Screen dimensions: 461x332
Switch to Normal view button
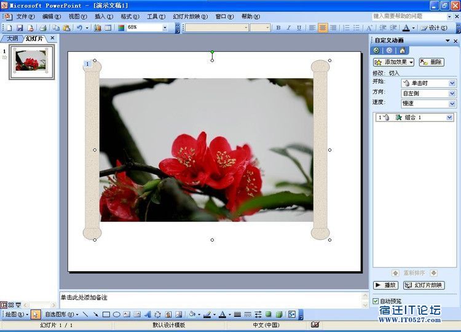pos(4,305)
